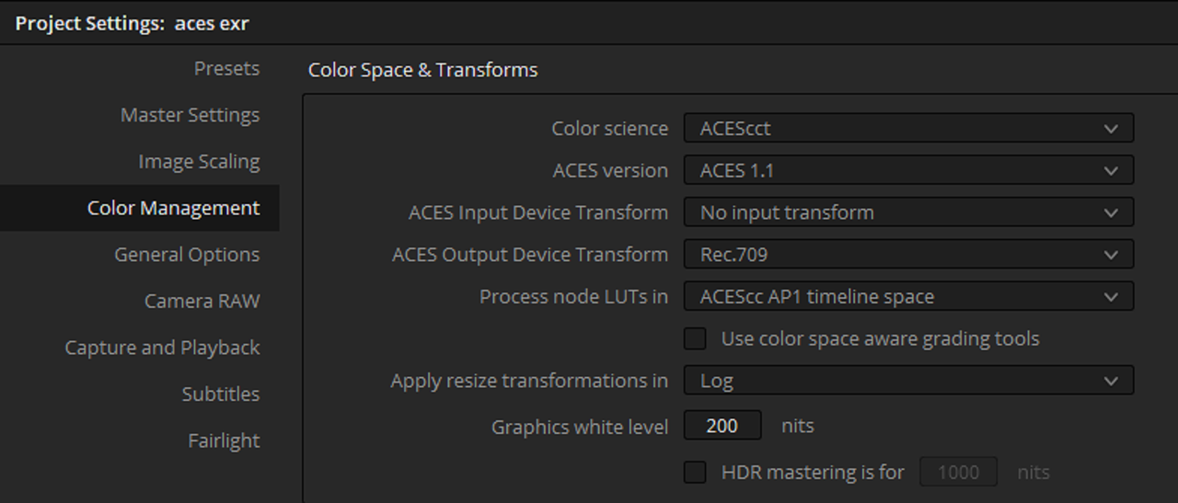Enable Use color space aware grading tools

695,338
